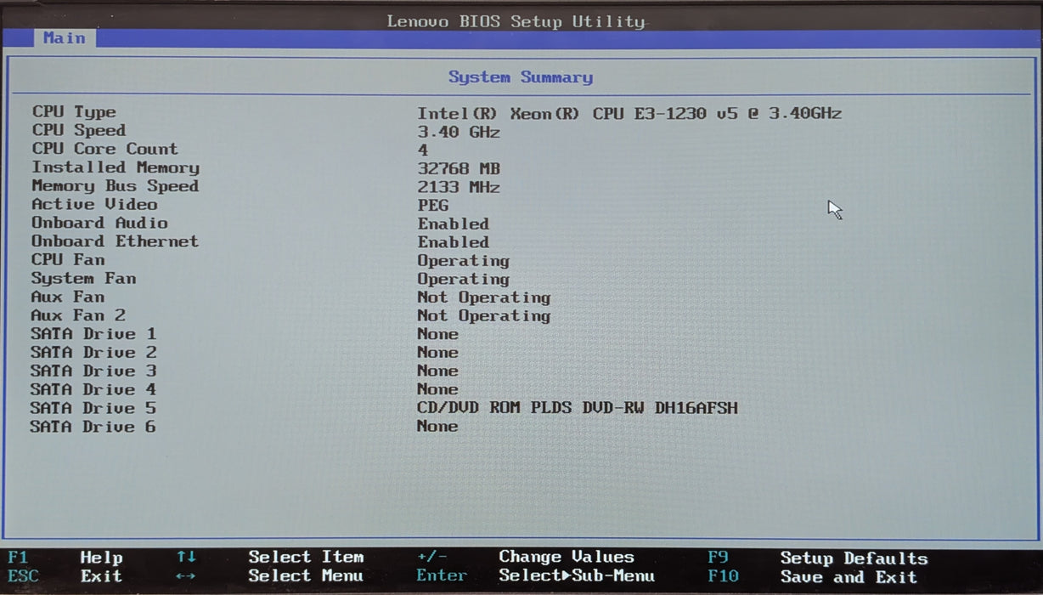Click the SATA Drive 3 None value
Screen dimensions: 1043x595
437,371
